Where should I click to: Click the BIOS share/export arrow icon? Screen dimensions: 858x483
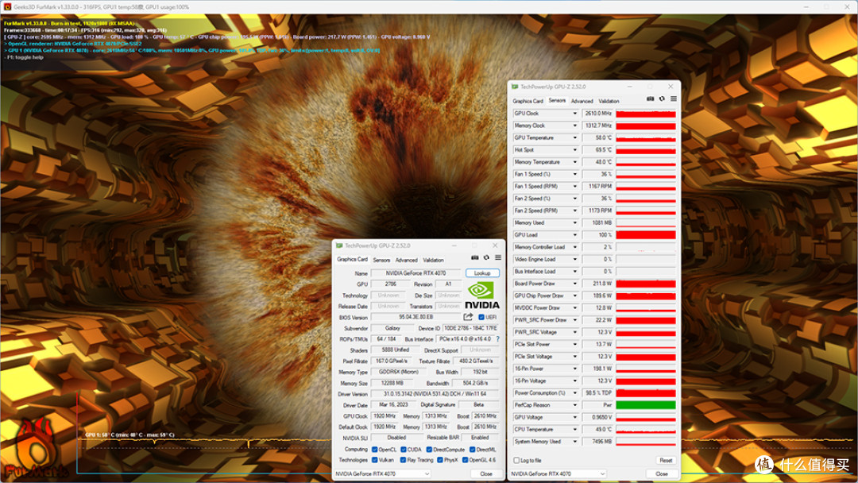pos(468,317)
